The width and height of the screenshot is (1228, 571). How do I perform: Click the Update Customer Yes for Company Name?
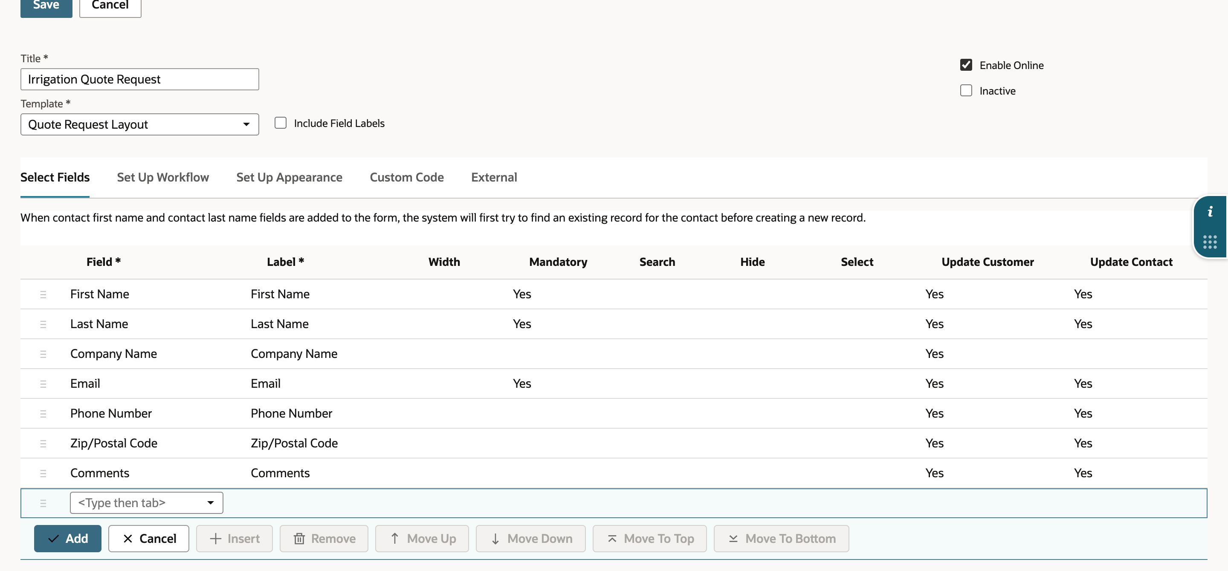pyautogui.click(x=934, y=353)
